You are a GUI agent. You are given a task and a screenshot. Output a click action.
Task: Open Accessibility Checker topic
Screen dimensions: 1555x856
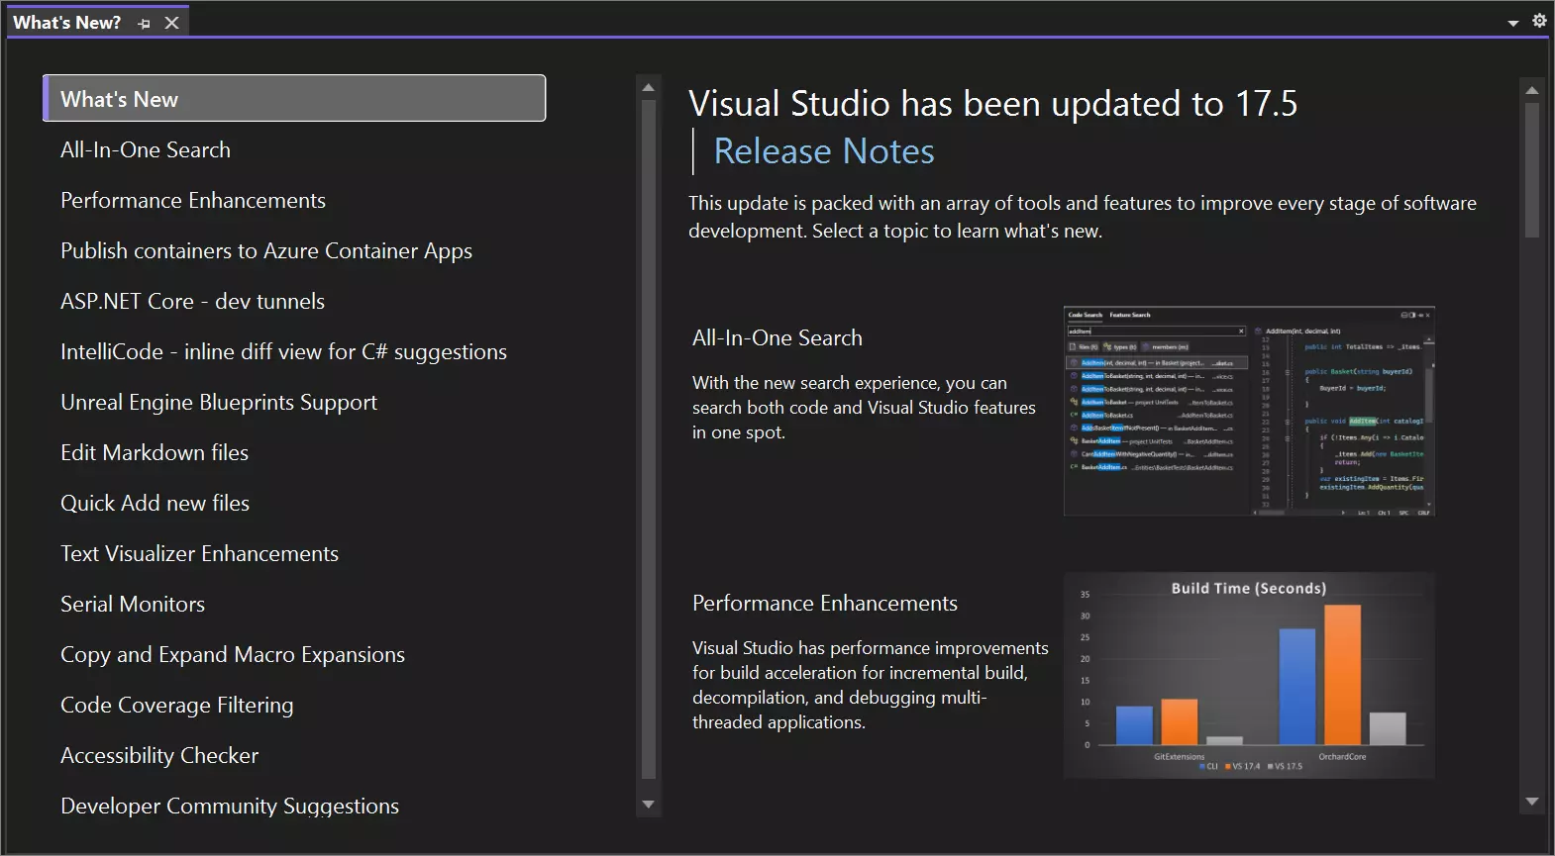(x=159, y=755)
